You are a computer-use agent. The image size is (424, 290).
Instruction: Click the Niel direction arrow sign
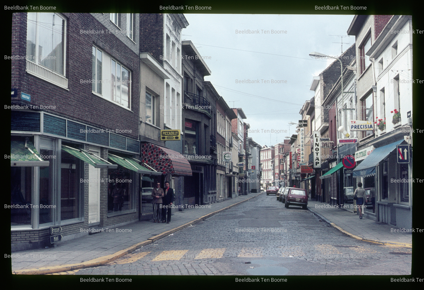click(56, 239)
